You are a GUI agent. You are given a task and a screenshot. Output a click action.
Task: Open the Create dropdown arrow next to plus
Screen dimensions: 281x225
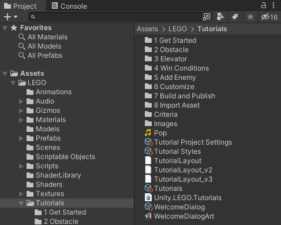16,17
